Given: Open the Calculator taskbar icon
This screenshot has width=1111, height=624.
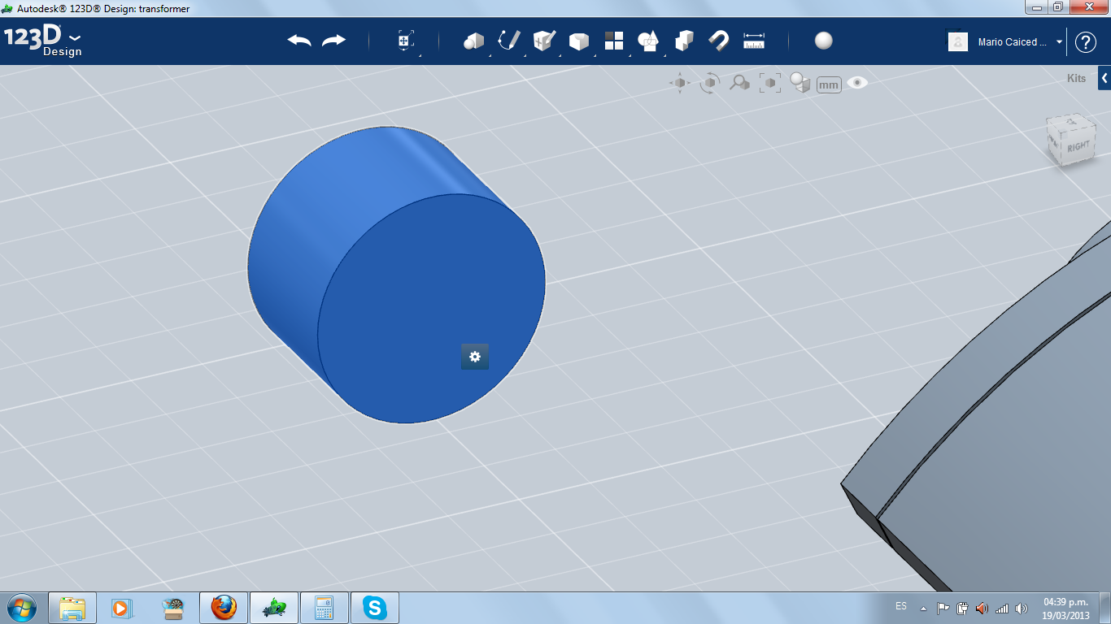Looking at the screenshot, I should pos(324,608).
